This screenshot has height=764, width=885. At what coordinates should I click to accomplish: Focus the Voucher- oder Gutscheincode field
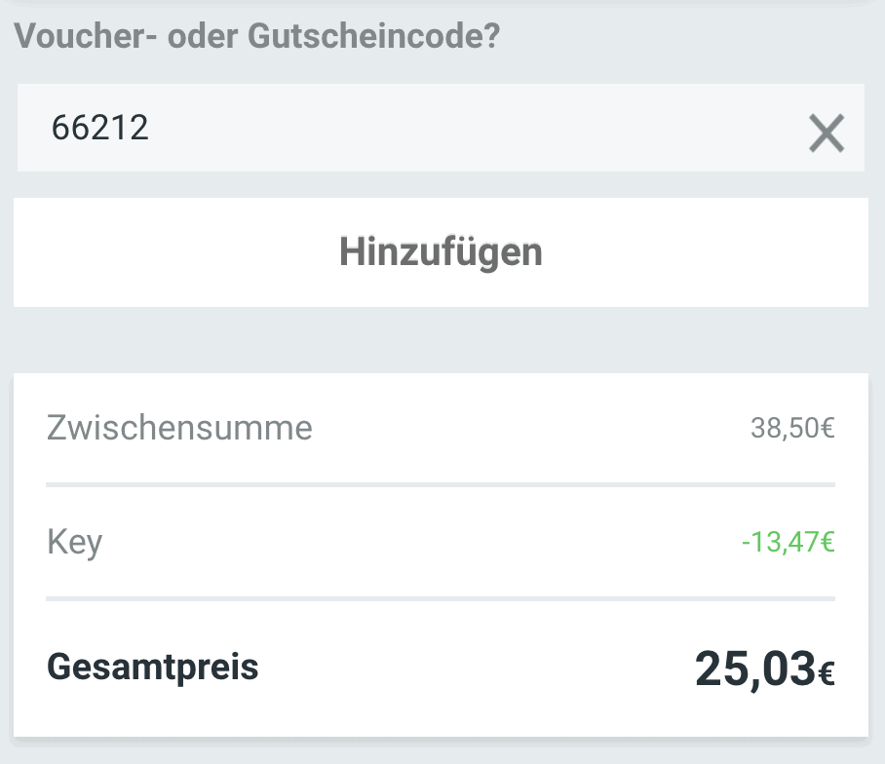pyautogui.click(x=390, y=130)
